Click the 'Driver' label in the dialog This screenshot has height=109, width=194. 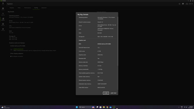[x=80, y=26]
